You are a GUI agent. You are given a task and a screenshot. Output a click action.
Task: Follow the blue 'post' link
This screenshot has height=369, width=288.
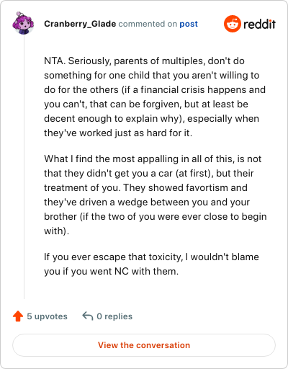pos(189,24)
